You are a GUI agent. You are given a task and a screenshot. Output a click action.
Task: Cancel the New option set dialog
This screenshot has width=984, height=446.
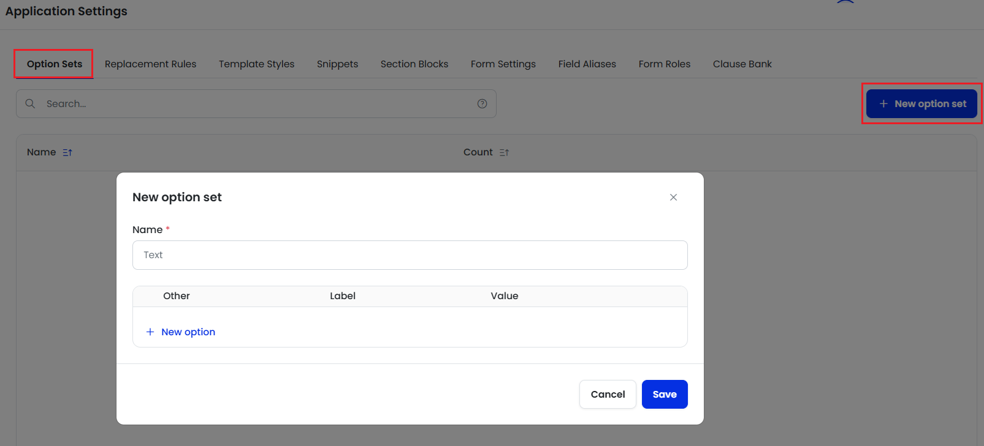point(608,394)
